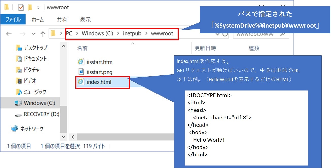Image resolution: width=331 pixels, height=168 pixels.
Task: Click PC in the address breadcrumb
Action: 69,33
